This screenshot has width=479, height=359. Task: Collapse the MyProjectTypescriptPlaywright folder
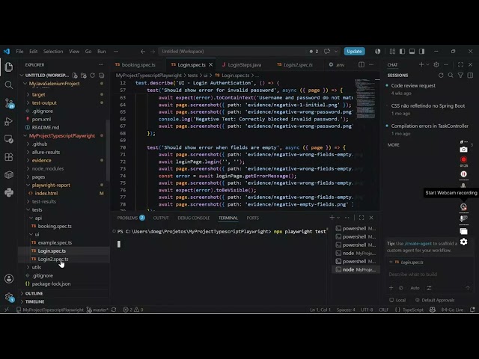click(25, 135)
